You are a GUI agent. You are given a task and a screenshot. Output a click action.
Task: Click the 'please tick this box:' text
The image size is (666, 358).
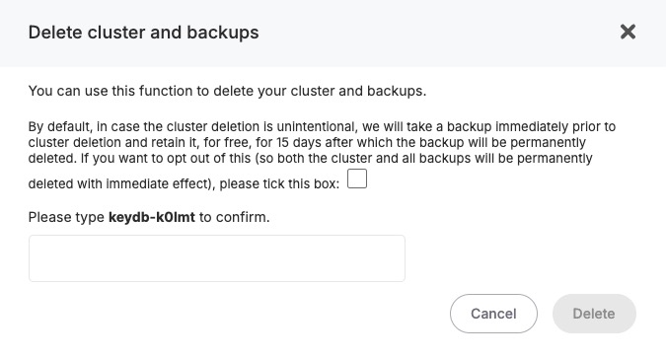[x=279, y=183]
